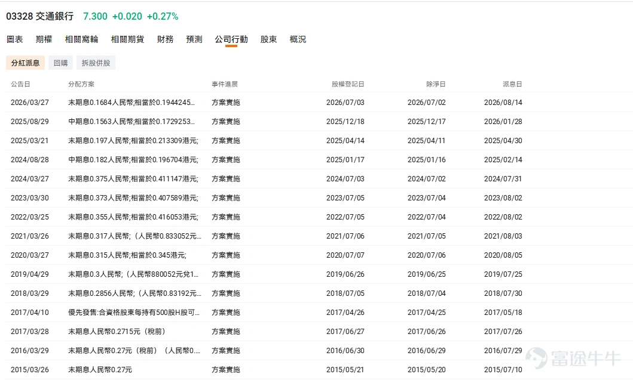Select the 2023/03/30 announcement date
This screenshot has width=633, height=380.
[x=30, y=198]
